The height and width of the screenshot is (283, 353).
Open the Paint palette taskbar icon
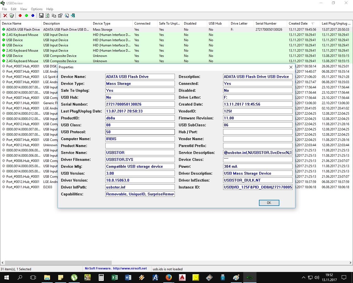[x=236, y=277]
